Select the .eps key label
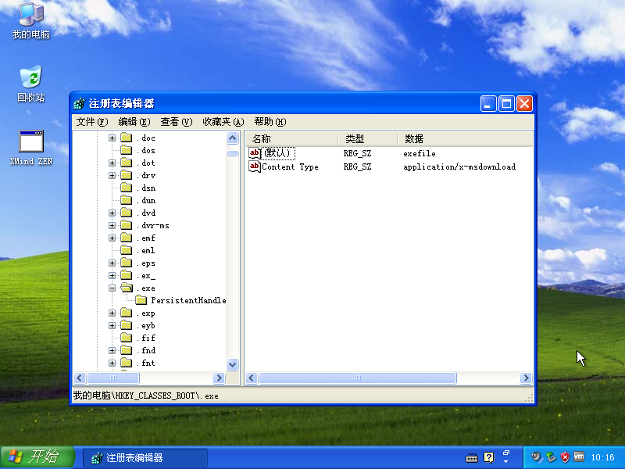 pyautogui.click(x=146, y=263)
